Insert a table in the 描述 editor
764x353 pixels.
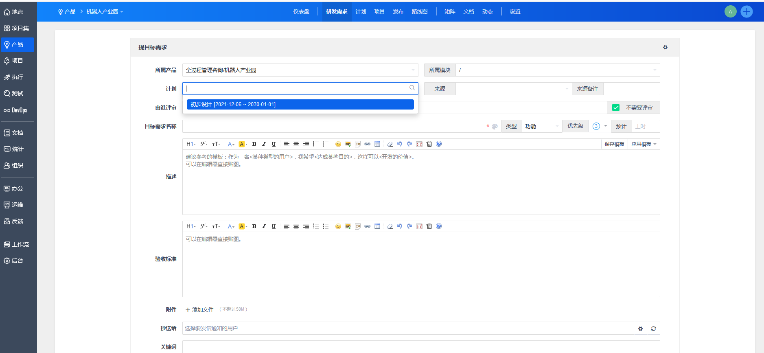pos(377,144)
